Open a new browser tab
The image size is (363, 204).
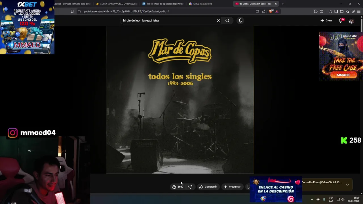(x=283, y=4)
